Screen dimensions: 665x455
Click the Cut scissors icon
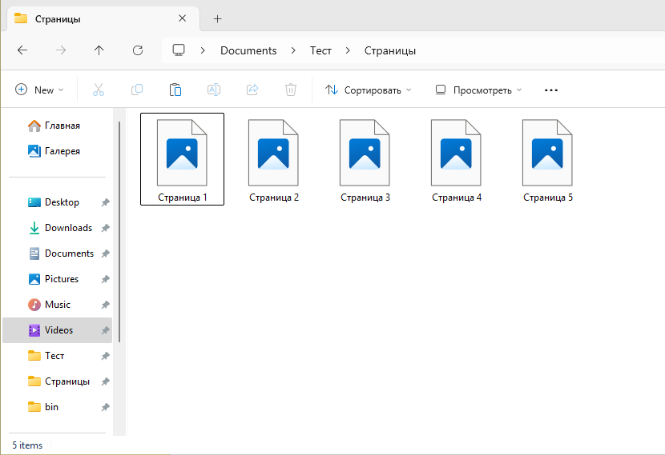99,90
